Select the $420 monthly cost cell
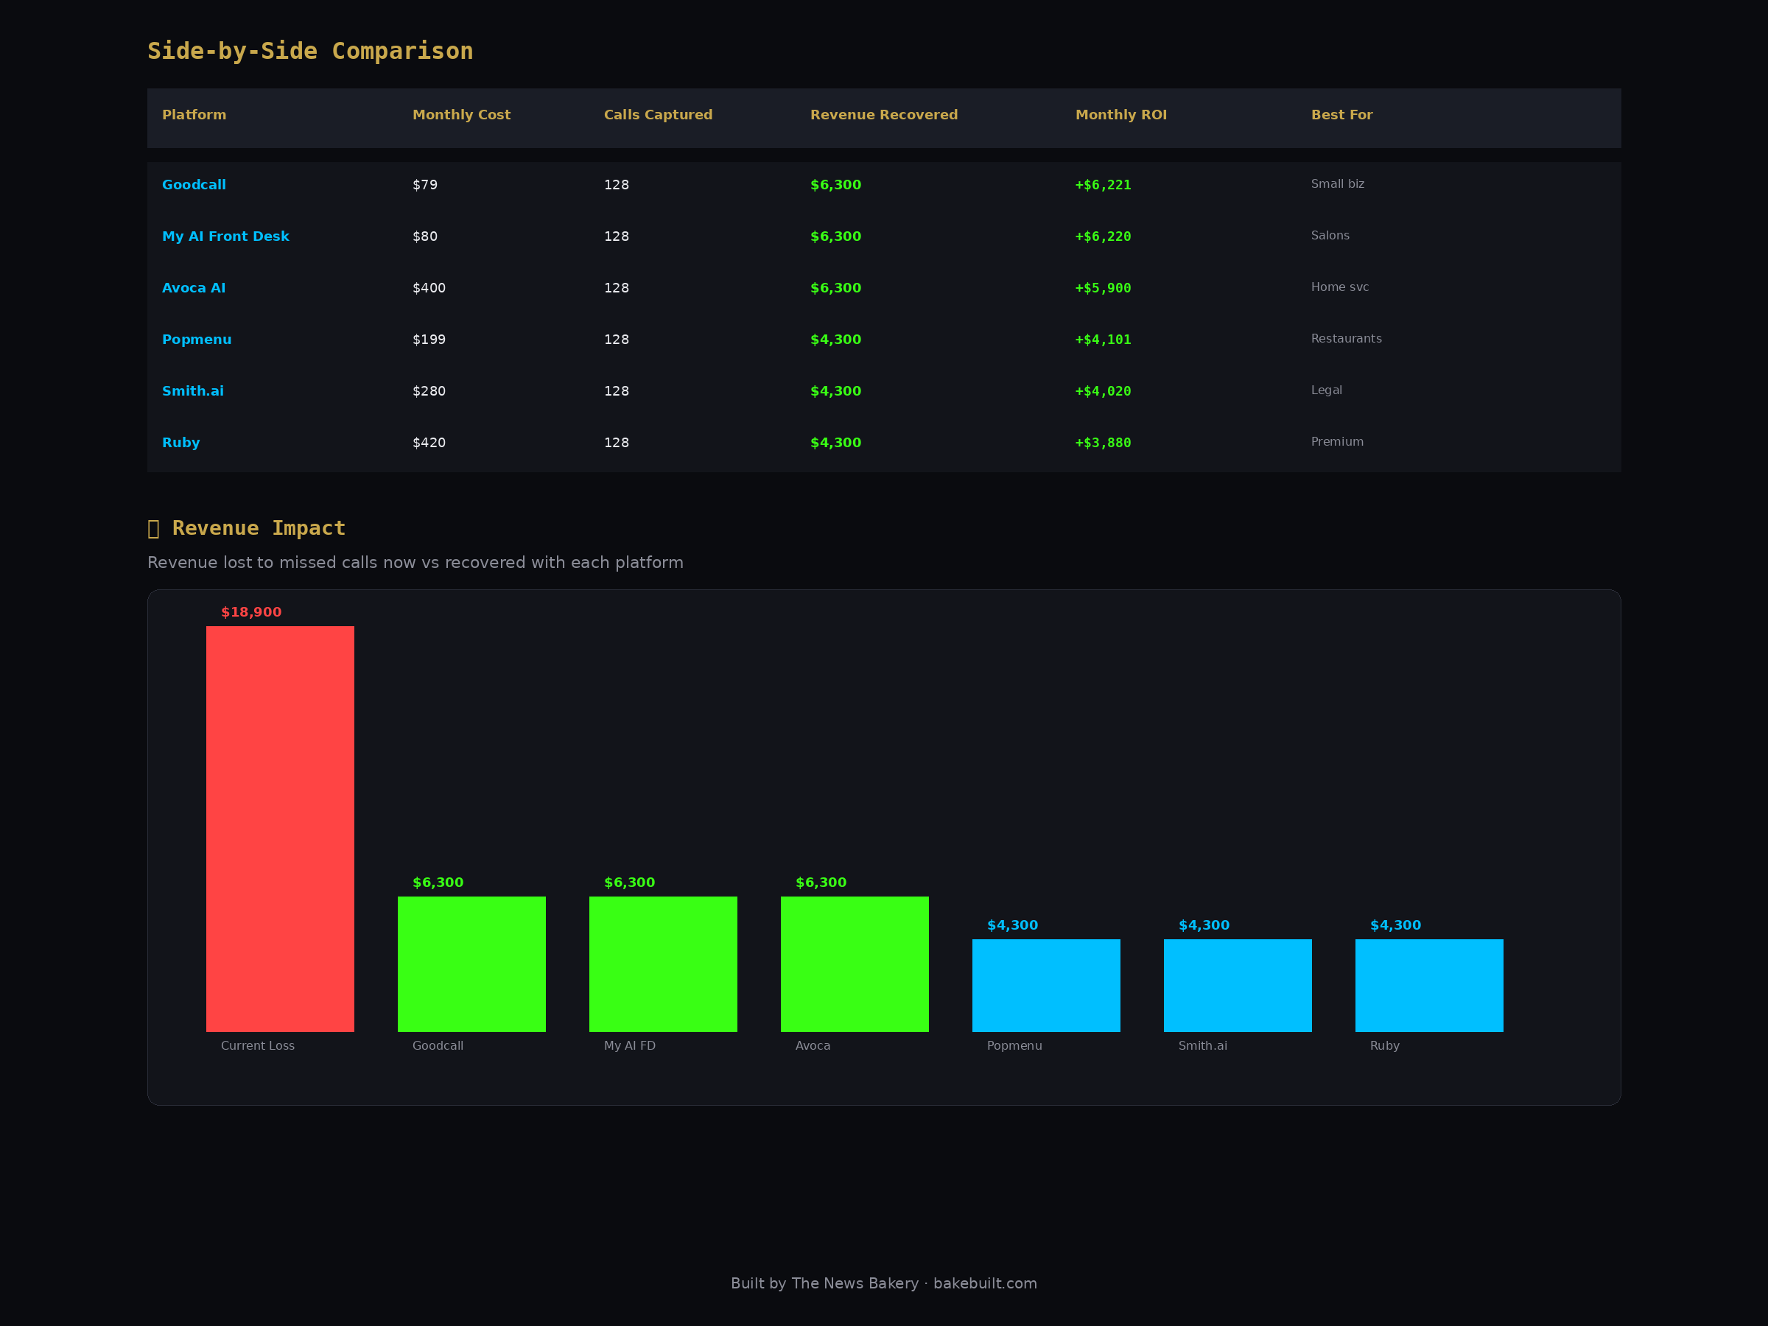 tap(429, 443)
